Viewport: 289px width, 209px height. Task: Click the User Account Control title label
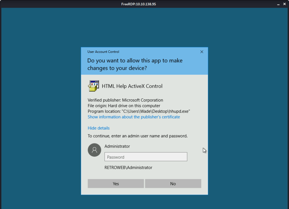tap(103, 52)
